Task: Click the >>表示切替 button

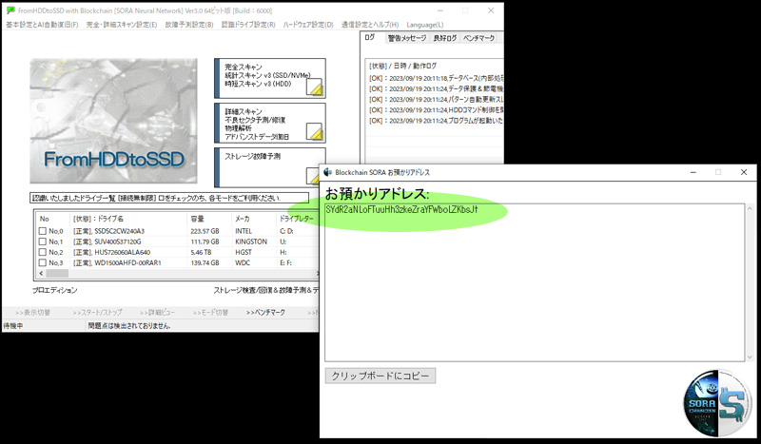Action: tap(32, 313)
